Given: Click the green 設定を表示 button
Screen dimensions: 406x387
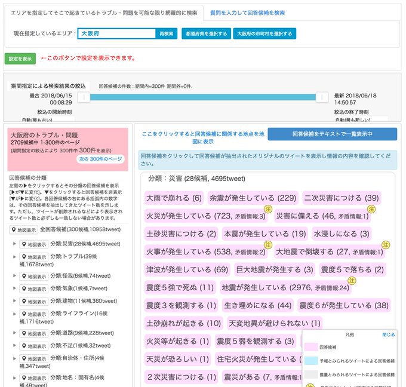Looking at the screenshot, I should click(x=20, y=59).
